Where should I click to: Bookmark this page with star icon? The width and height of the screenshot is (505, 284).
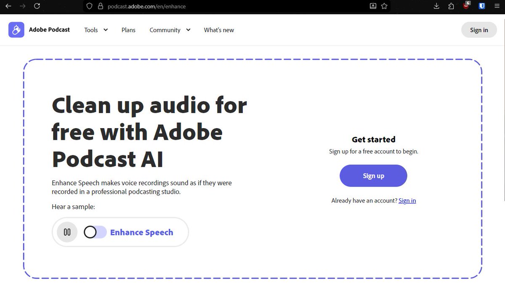(x=384, y=6)
